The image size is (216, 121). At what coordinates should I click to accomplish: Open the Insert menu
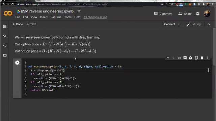(44, 17)
